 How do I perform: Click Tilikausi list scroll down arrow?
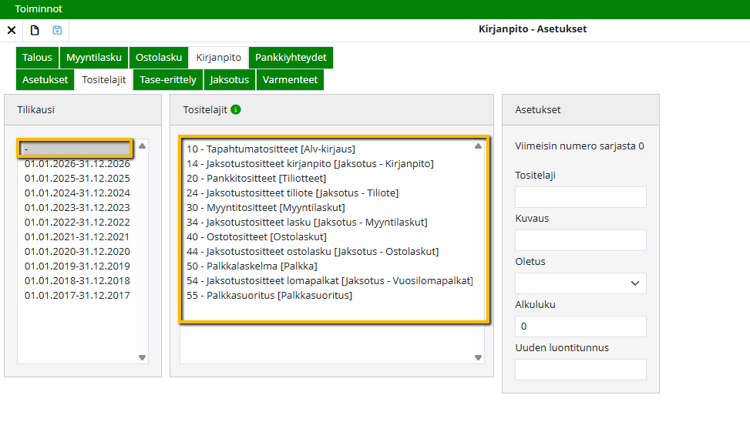pos(142,357)
